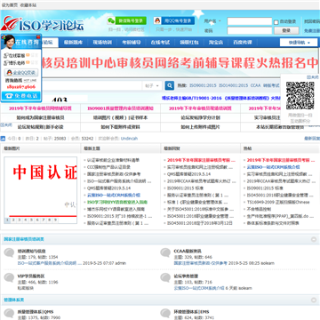Image resolution: width=320 pixels, height=320 pixels.
Task: Open the EMS forum bubble icon
Action: [165, 314]
